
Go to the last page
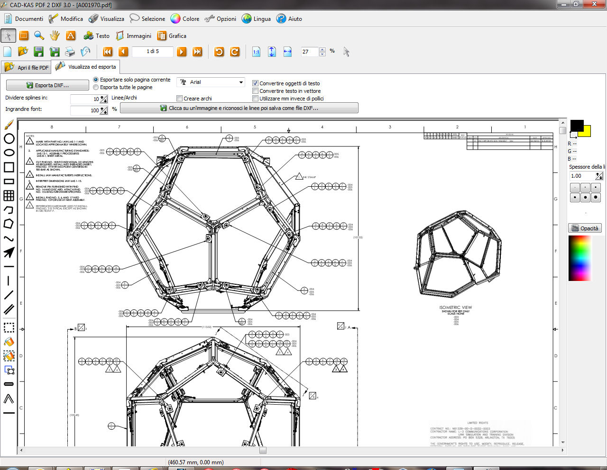pos(197,52)
